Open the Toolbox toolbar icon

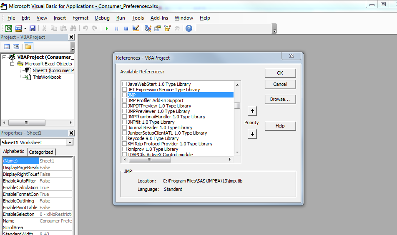177,28
